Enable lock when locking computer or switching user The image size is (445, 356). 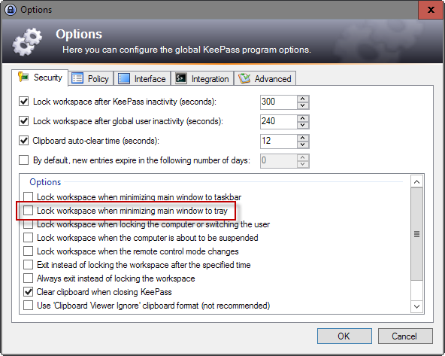(28, 224)
